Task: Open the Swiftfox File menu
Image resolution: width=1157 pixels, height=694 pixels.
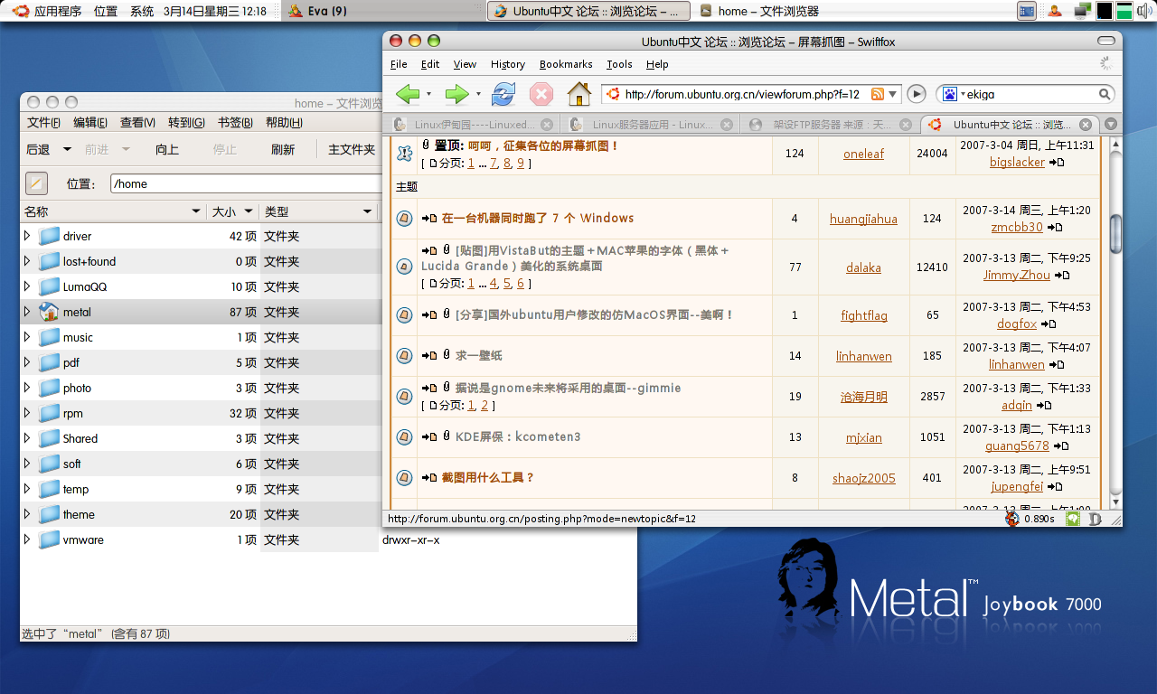Action: pyautogui.click(x=399, y=64)
